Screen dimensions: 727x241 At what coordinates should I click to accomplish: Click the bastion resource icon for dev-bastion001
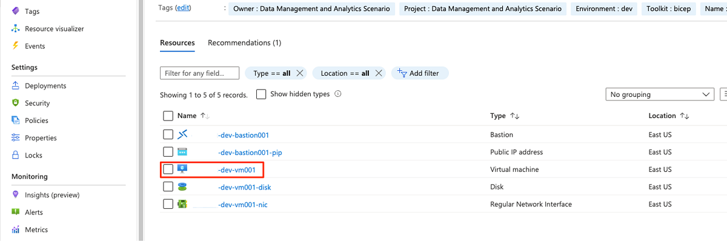[182, 134]
